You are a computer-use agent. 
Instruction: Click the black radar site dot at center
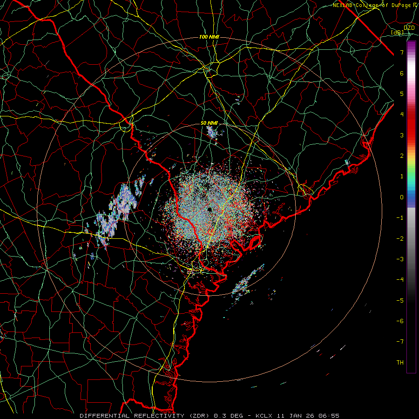click(209, 209)
